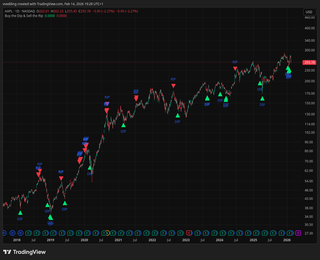Image resolution: width=320 pixels, height=260 pixels.
Task: Click green earnings E right of the split icon
Action: pos(113,233)
